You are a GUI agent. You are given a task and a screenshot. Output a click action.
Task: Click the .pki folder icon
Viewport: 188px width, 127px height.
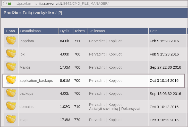click(11, 54)
